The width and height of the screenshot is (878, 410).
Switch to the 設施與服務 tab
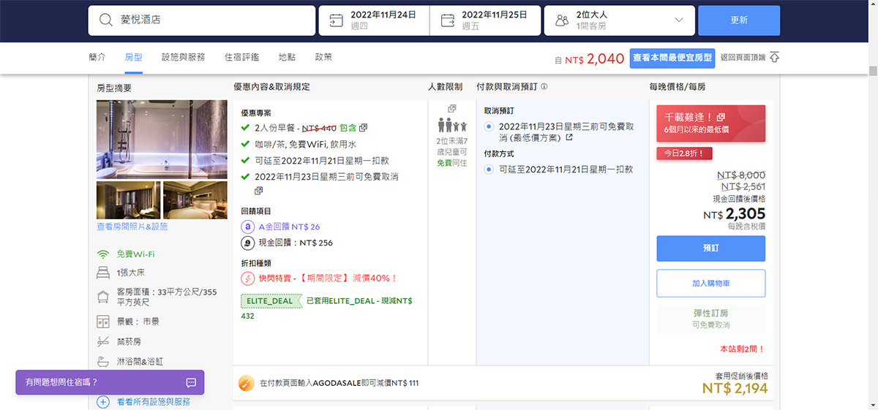[x=183, y=57]
